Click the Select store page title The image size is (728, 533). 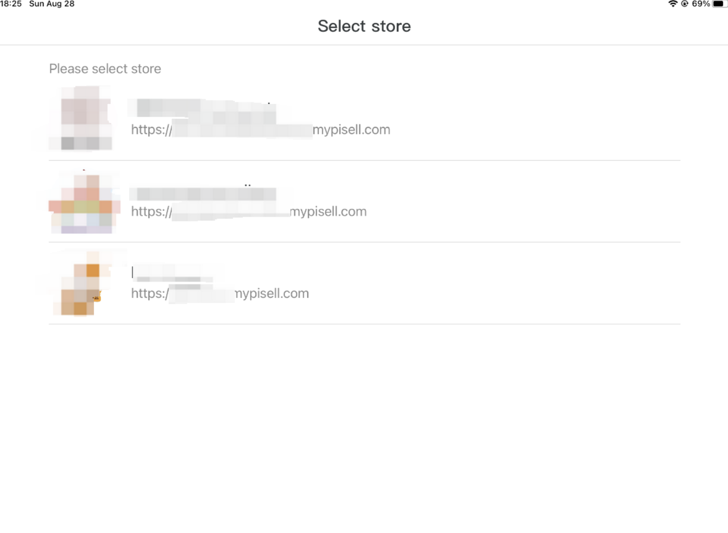pyautogui.click(x=364, y=26)
